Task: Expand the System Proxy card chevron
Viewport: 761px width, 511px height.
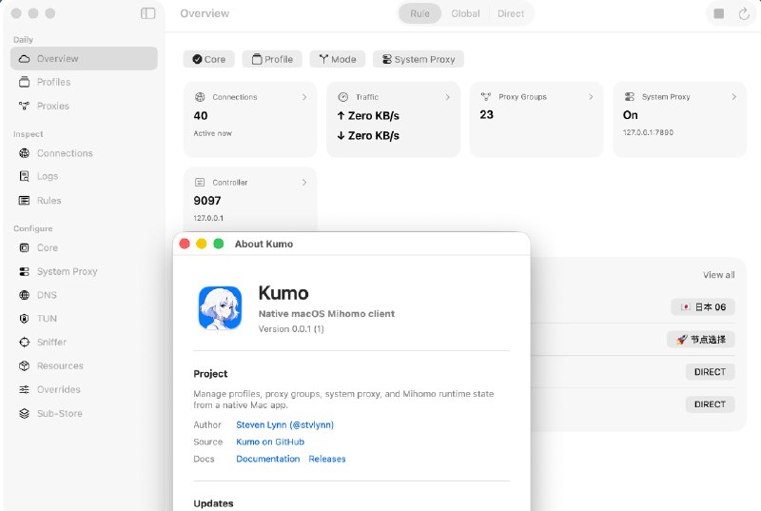Action: (x=733, y=96)
